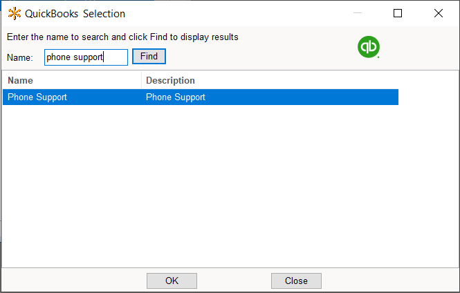Click the divider between Name and Description headers

pos(142,80)
